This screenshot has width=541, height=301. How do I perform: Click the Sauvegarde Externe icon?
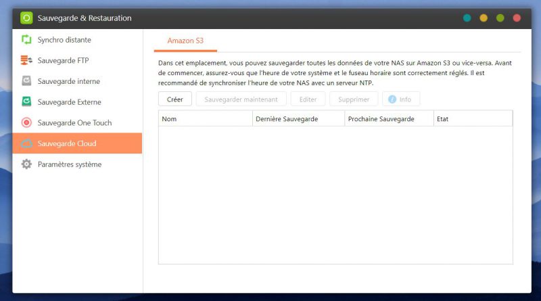pos(26,102)
